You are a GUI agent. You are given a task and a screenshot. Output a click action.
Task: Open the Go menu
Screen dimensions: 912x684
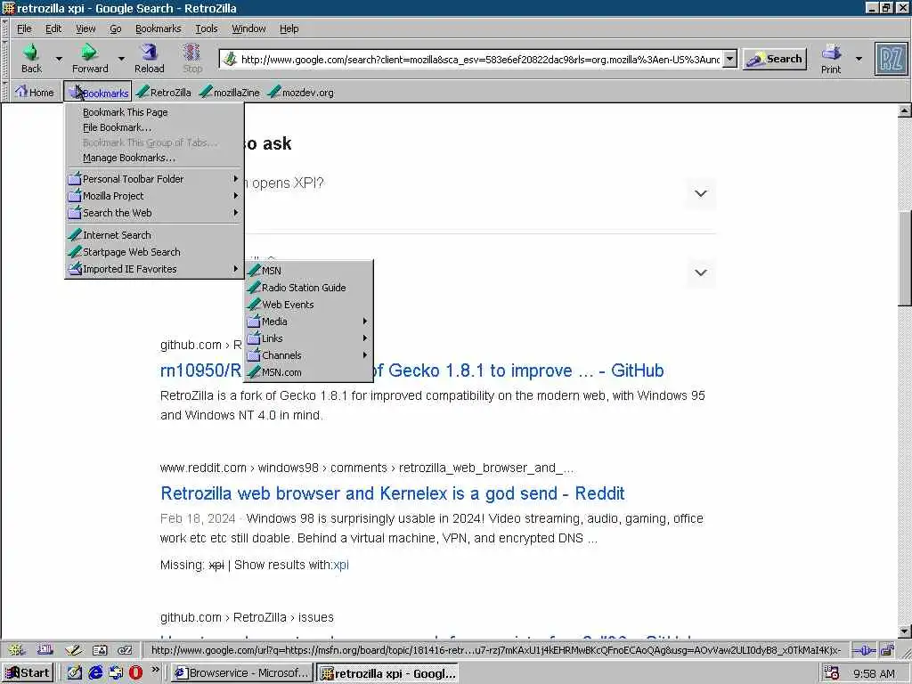point(115,28)
